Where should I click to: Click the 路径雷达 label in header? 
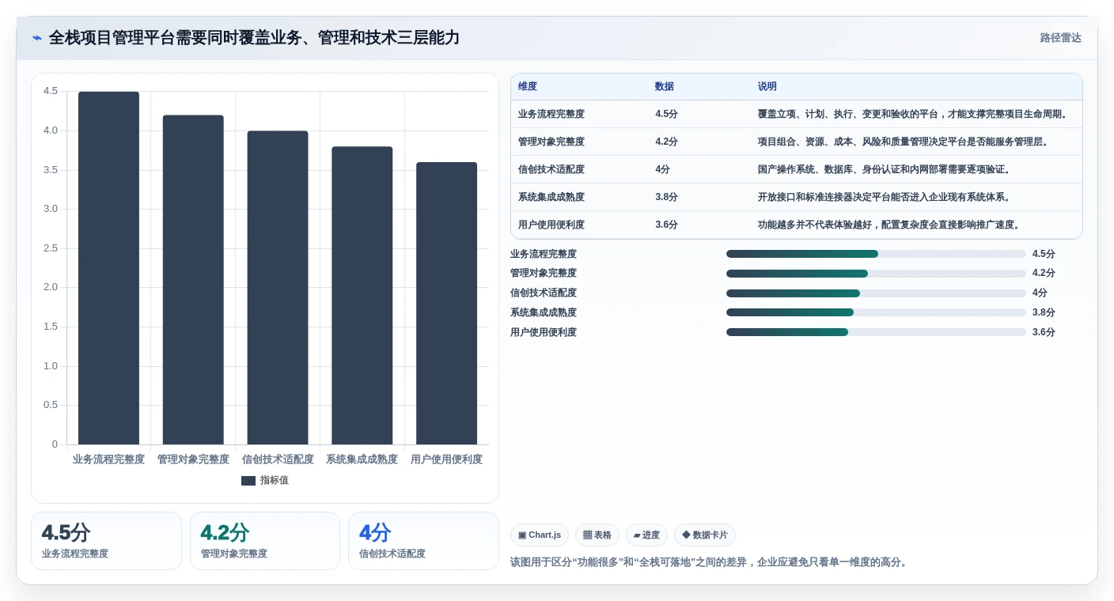(x=1060, y=38)
